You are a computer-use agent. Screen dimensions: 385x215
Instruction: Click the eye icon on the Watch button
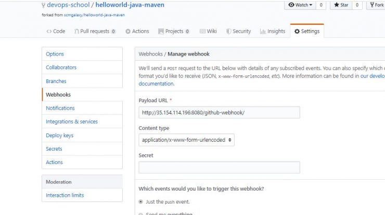coord(291,5)
